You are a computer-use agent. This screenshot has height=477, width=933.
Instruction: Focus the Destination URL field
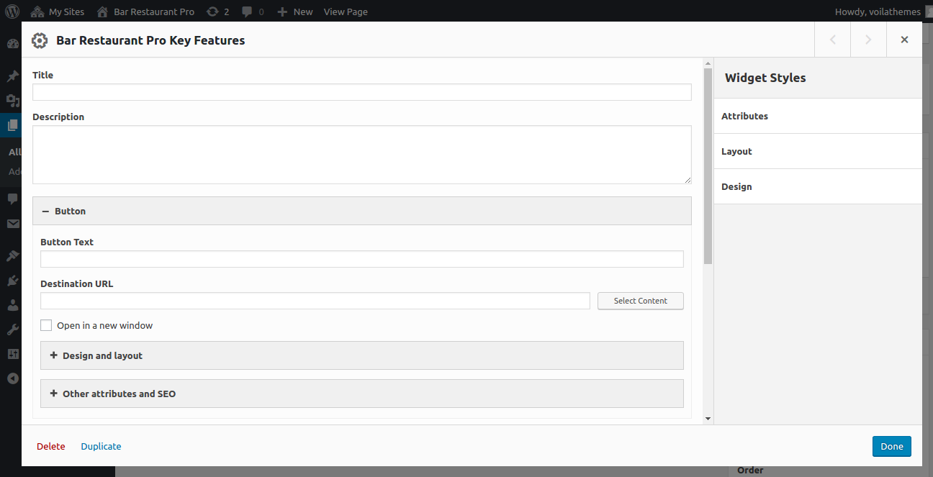[x=315, y=301]
